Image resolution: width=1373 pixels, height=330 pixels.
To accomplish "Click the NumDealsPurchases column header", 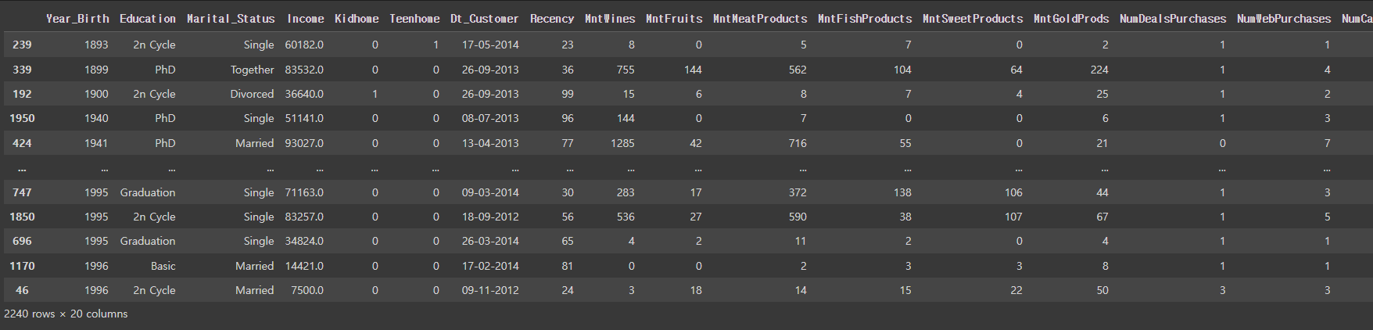I will (1173, 19).
